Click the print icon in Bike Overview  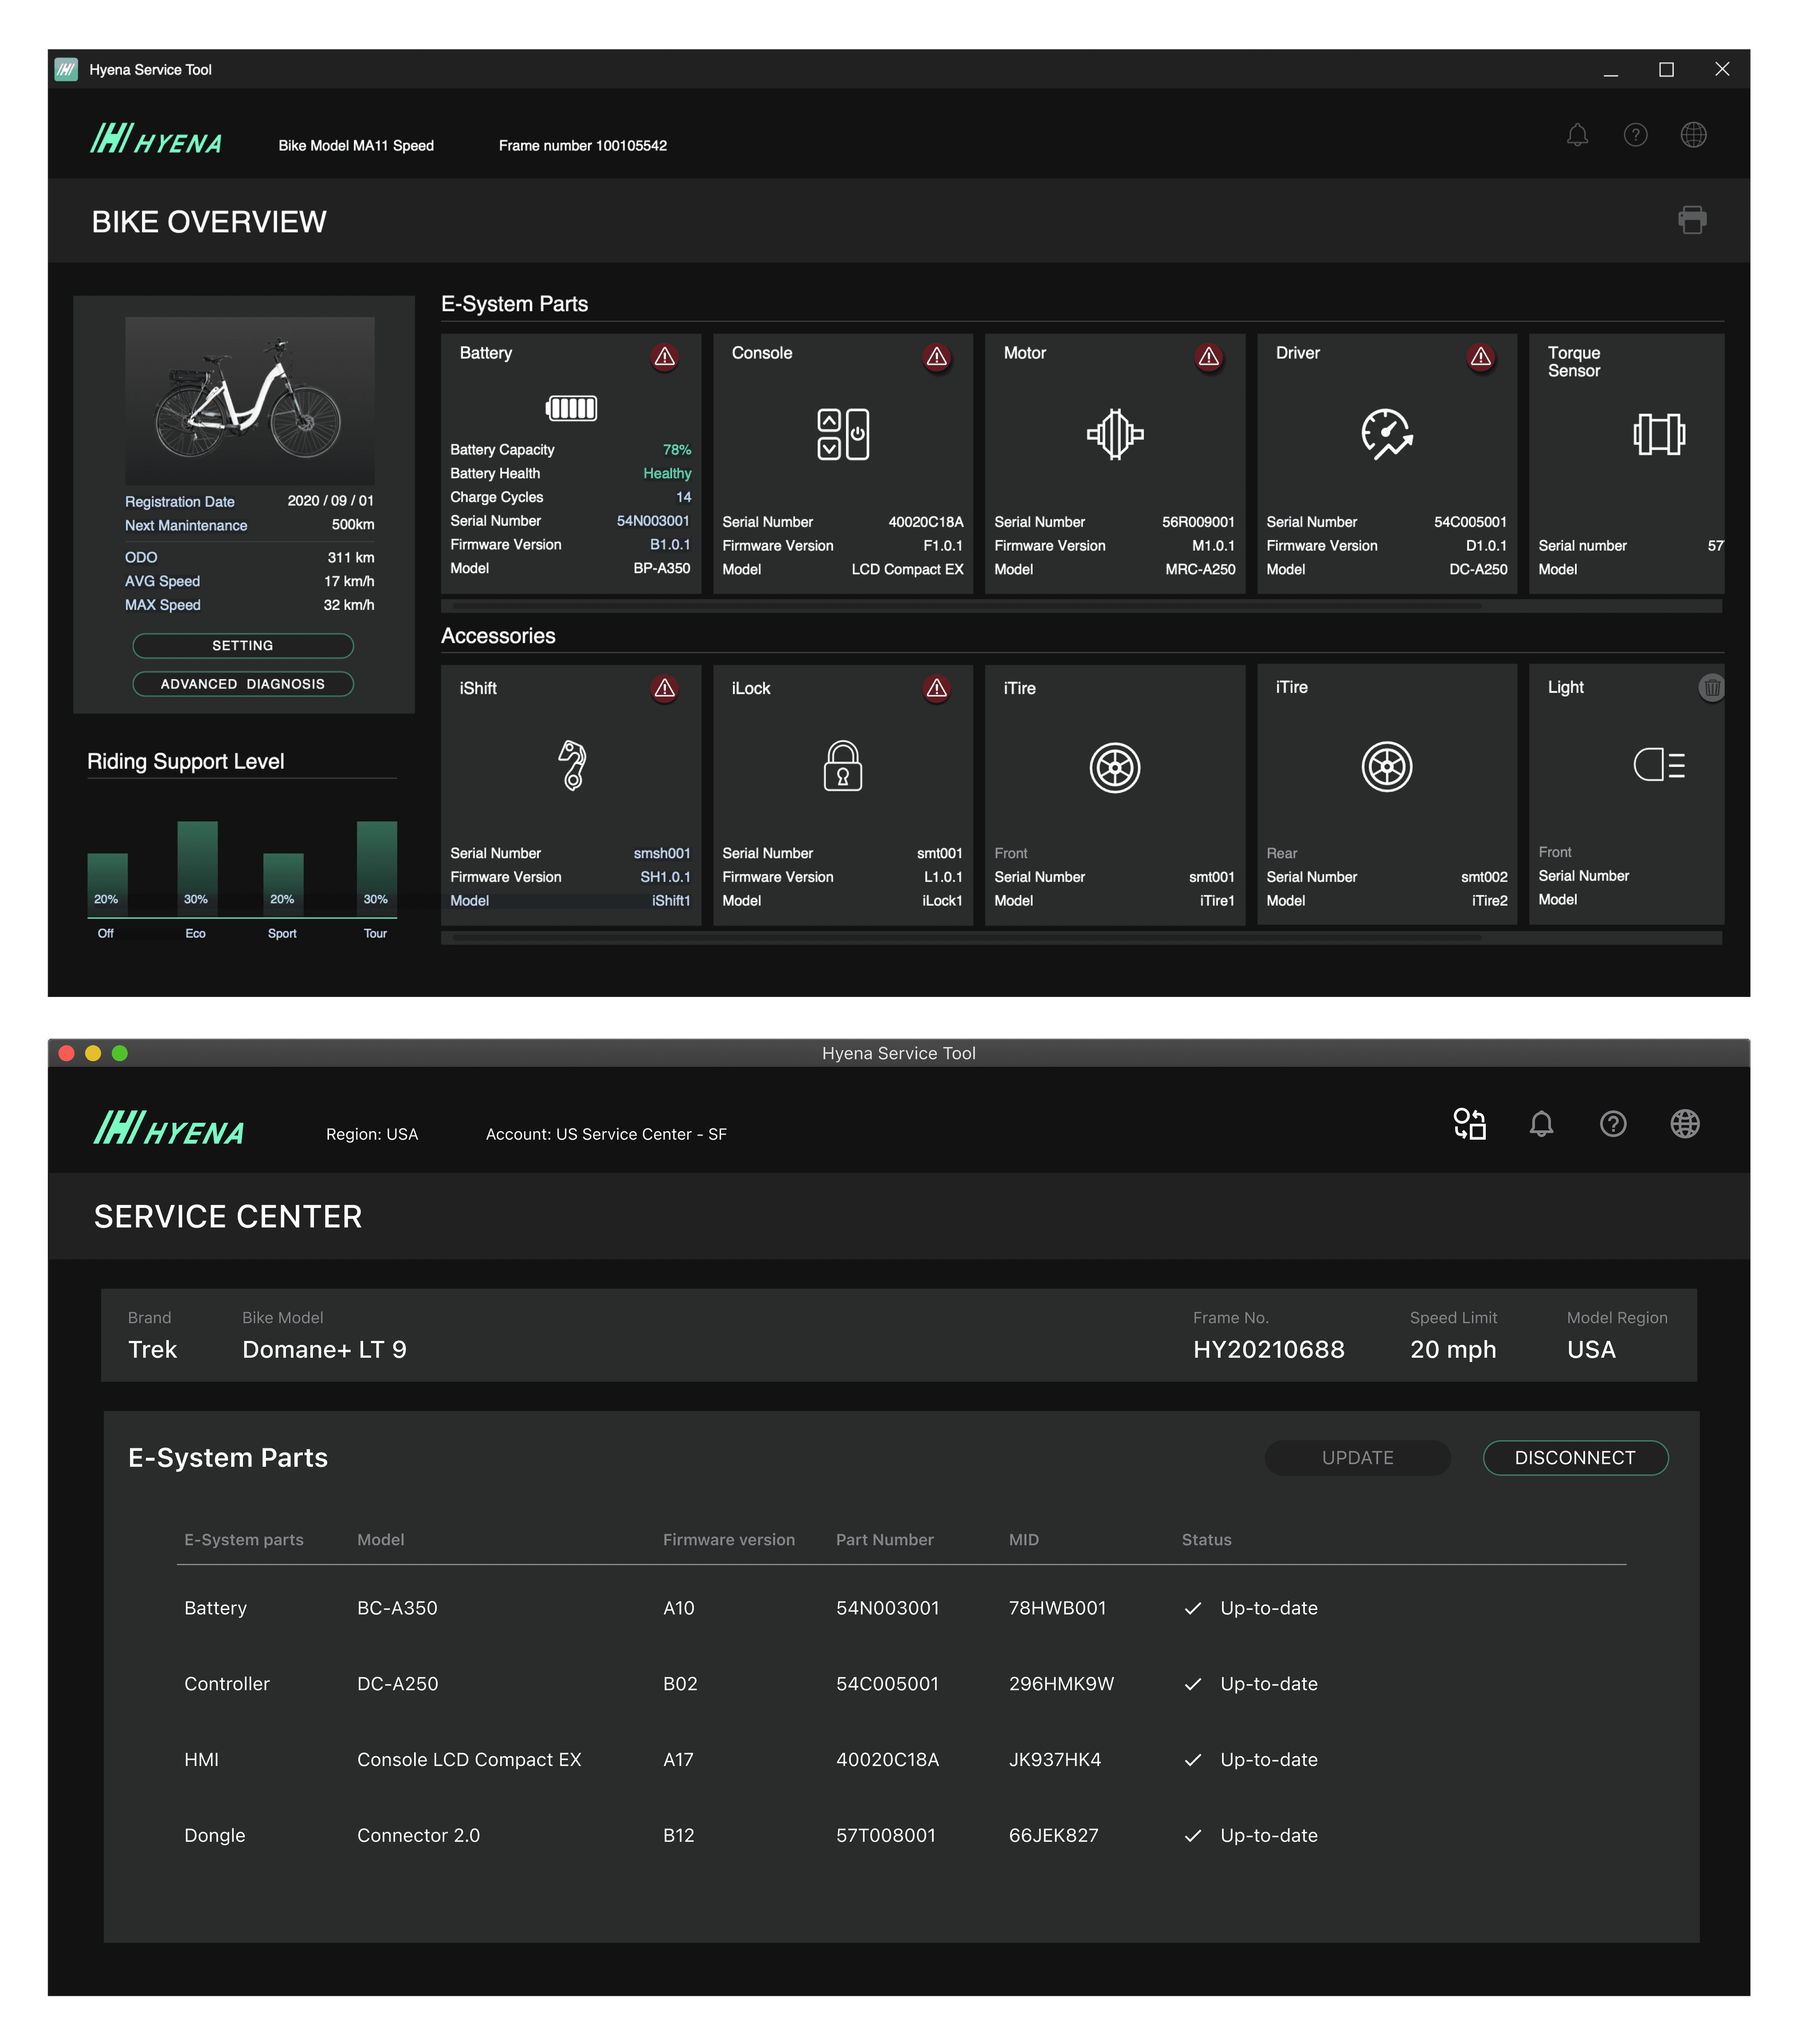[x=1692, y=220]
